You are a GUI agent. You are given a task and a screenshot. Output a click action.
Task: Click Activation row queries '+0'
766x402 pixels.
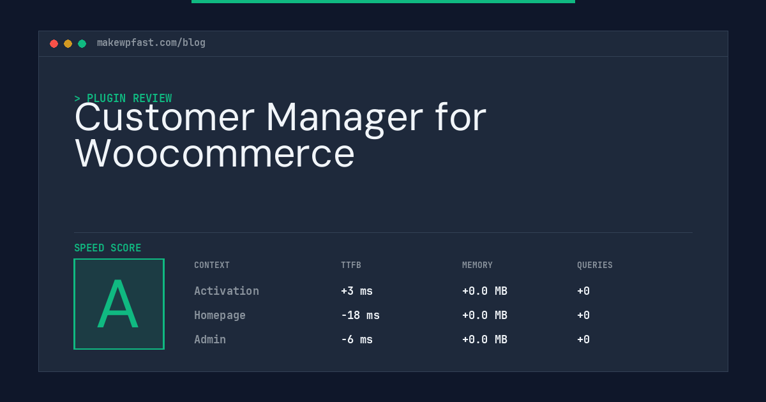pos(583,291)
